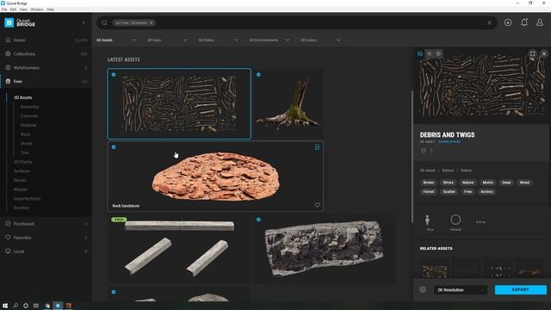Viewport: 551px width, 310px height.
Task: Click the circular scale indicator icon
Action: [x=455, y=220]
